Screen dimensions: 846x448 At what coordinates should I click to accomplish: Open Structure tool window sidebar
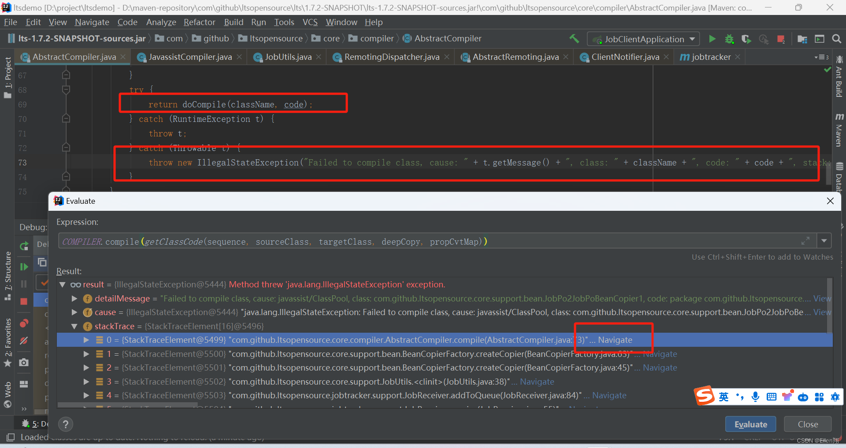tap(7, 276)
